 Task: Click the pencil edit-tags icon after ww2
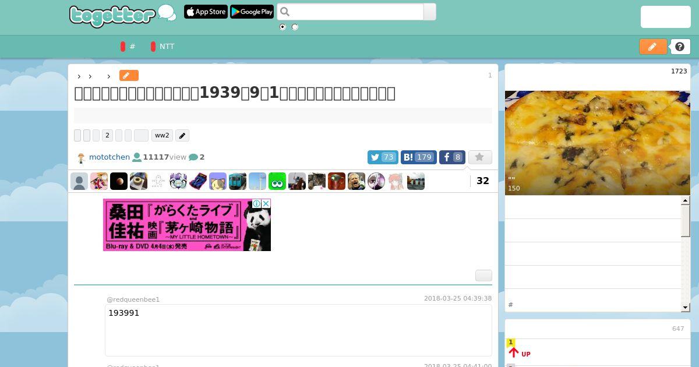pyautogui.click(x=182, y=136)
